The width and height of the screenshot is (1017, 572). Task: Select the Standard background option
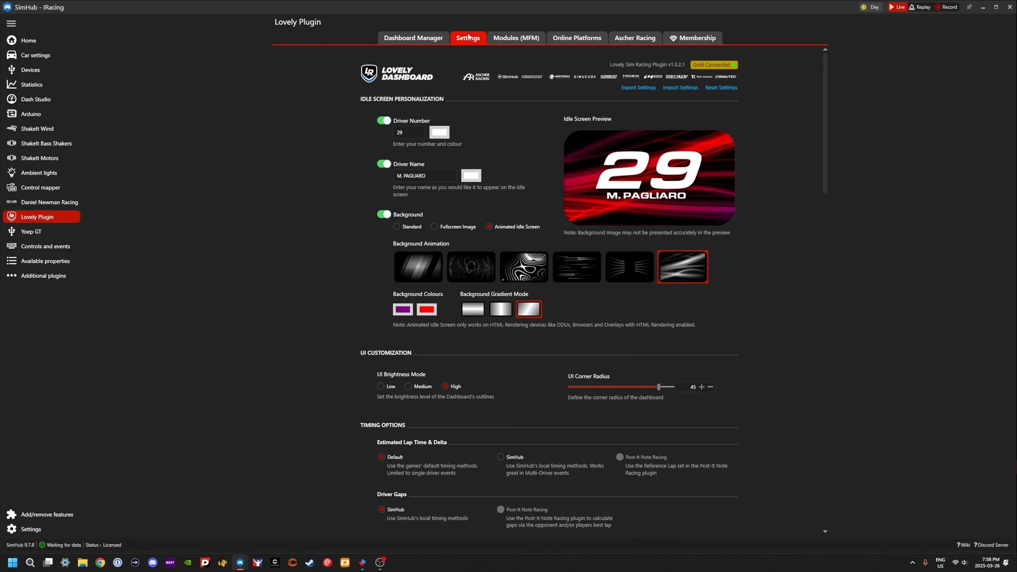click(397, 227)
